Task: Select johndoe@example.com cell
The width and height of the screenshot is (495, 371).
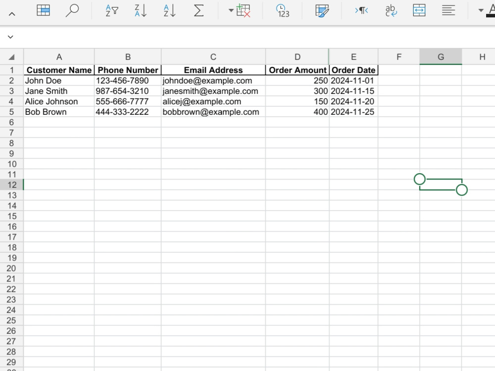Action: [213, 81]
